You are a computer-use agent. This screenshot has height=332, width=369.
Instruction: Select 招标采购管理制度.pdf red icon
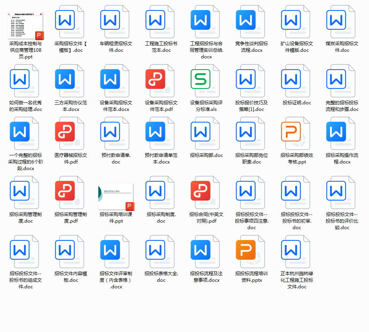pyautogui.click(x=70, y=192)
